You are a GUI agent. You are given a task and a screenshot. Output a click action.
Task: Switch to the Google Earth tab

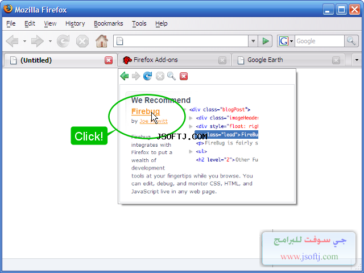click(x=288, y=60)
